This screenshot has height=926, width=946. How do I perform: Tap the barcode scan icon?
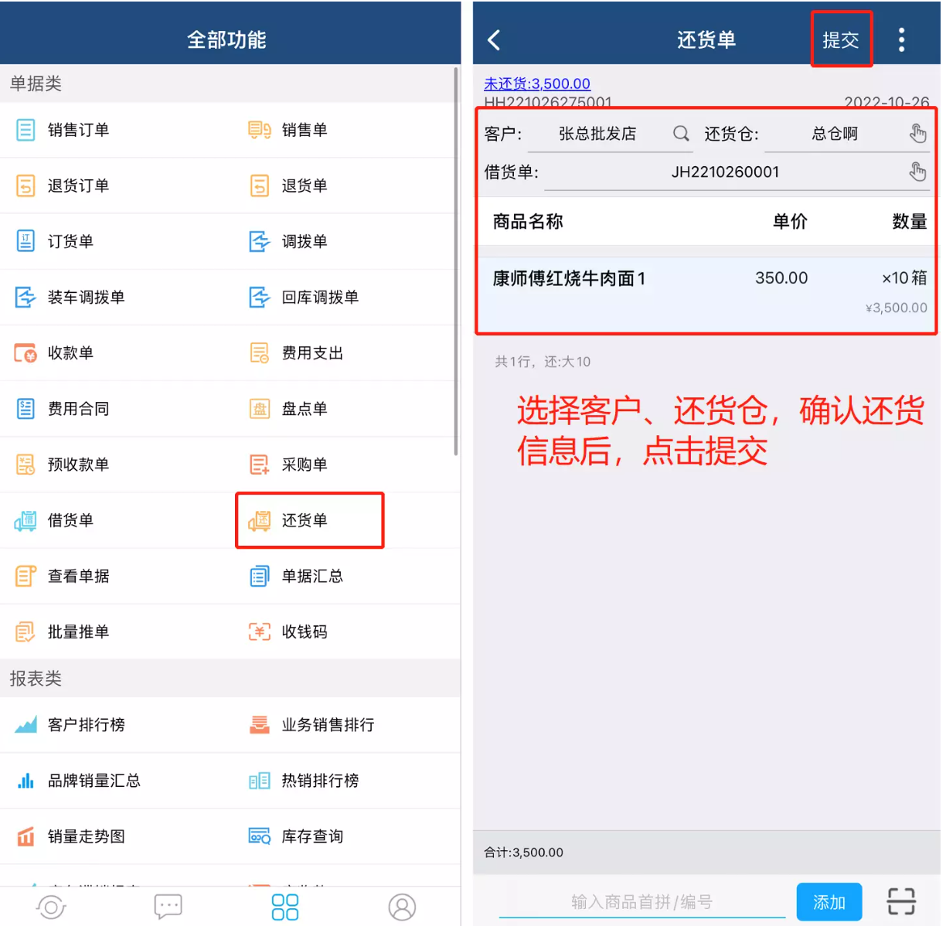901,901
